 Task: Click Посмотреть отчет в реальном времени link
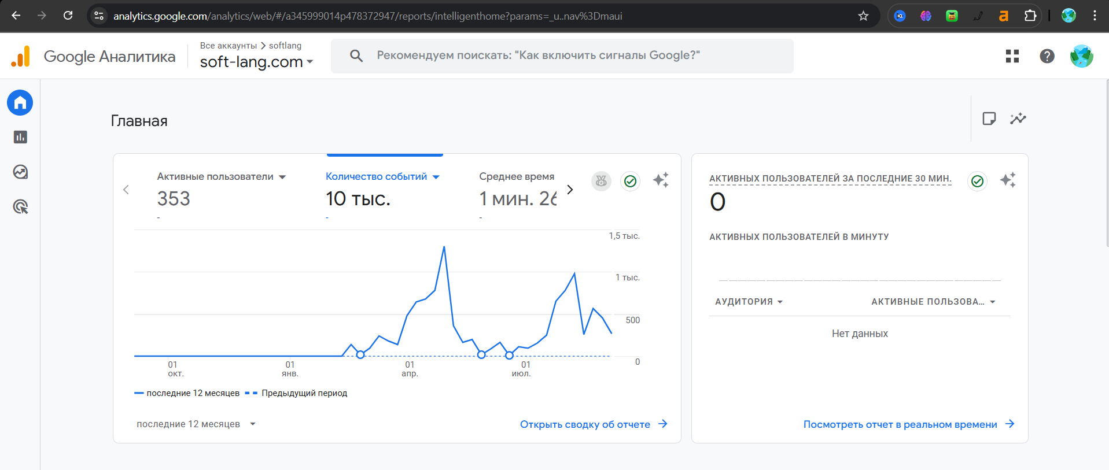[x=909, y=424]
